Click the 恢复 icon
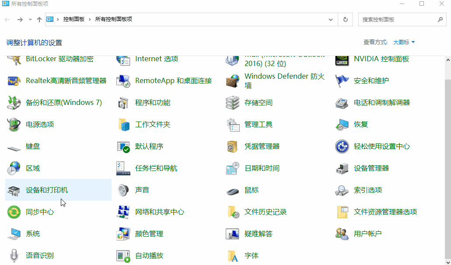 click(x=342, y=125)
